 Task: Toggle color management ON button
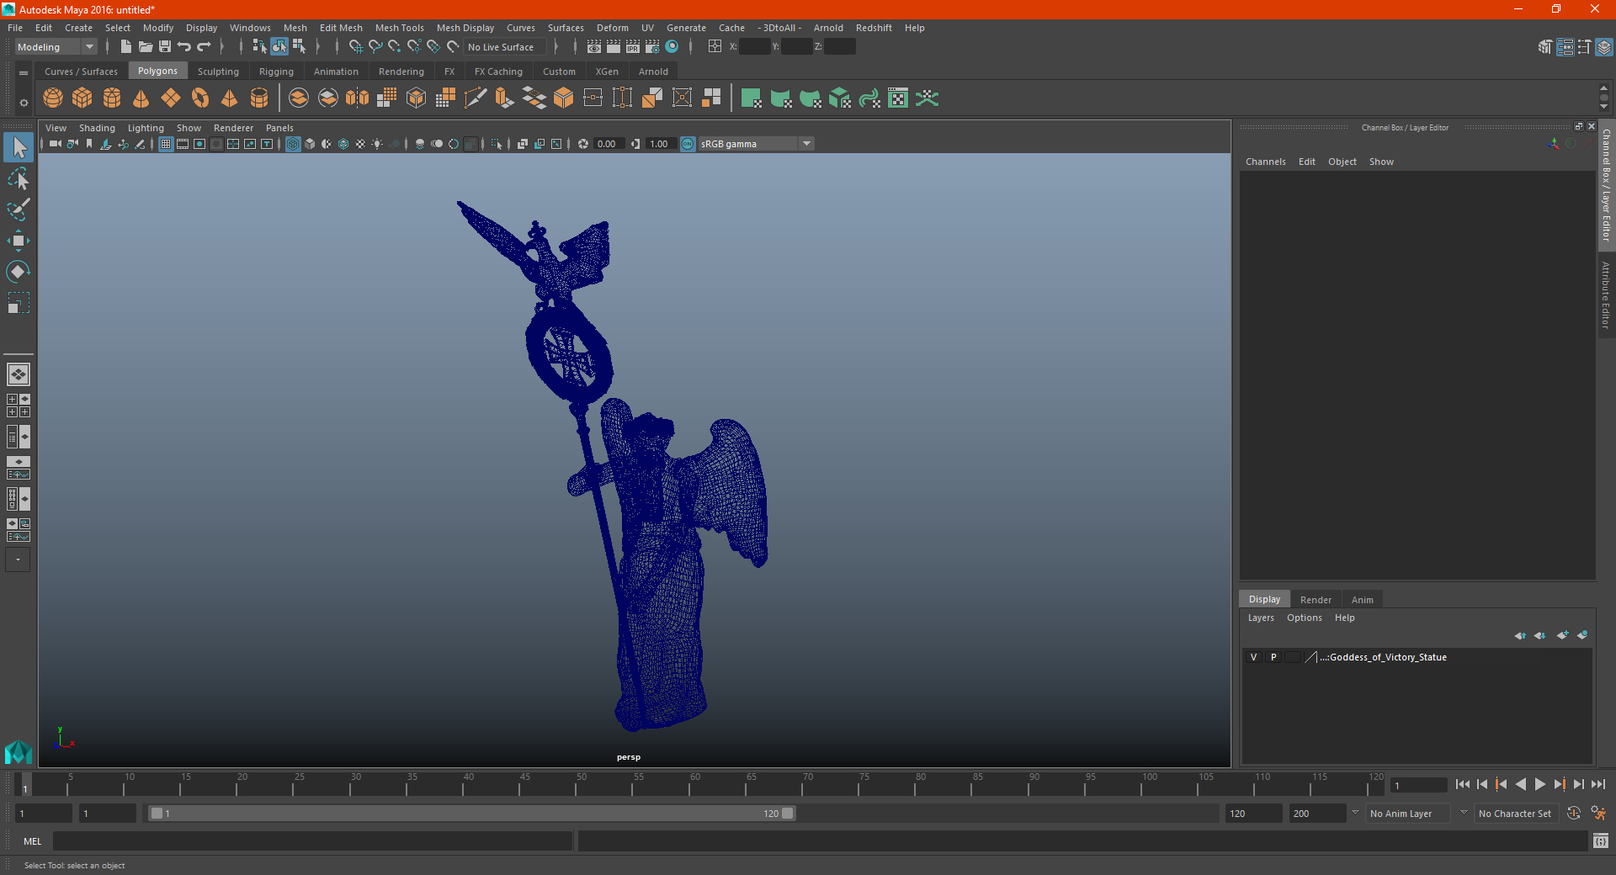pyautogui.click(x=688, y=144)
